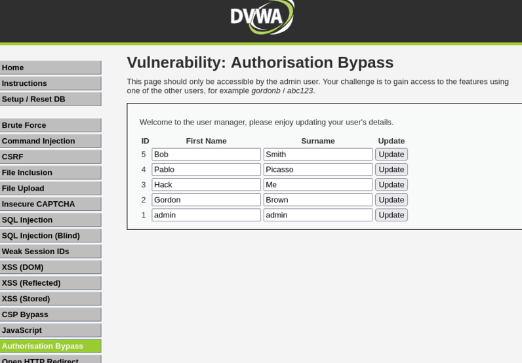Focus the admin surname field

[x=318, y=215]
